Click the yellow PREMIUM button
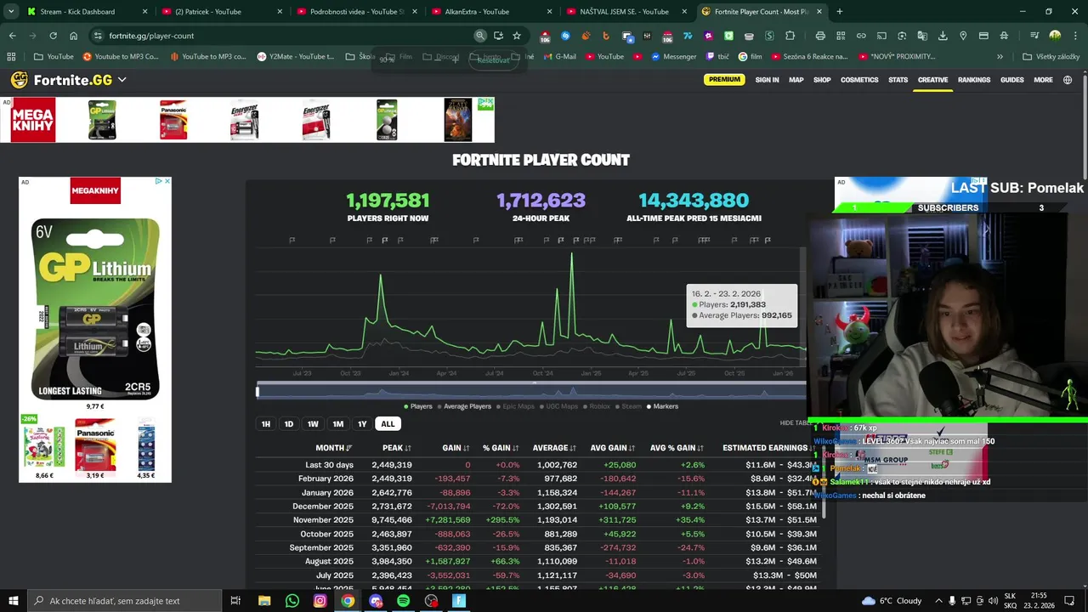The height and width of the screenshot is (612, 1088). point(724,80)
